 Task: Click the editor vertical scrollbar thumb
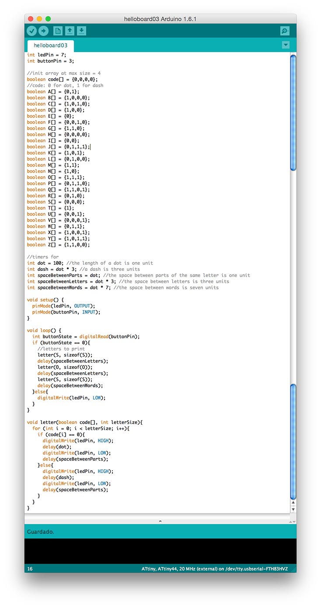point(293,112)
